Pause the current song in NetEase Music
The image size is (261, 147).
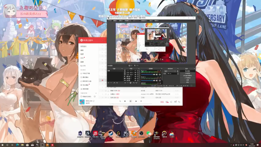point(130,101)
